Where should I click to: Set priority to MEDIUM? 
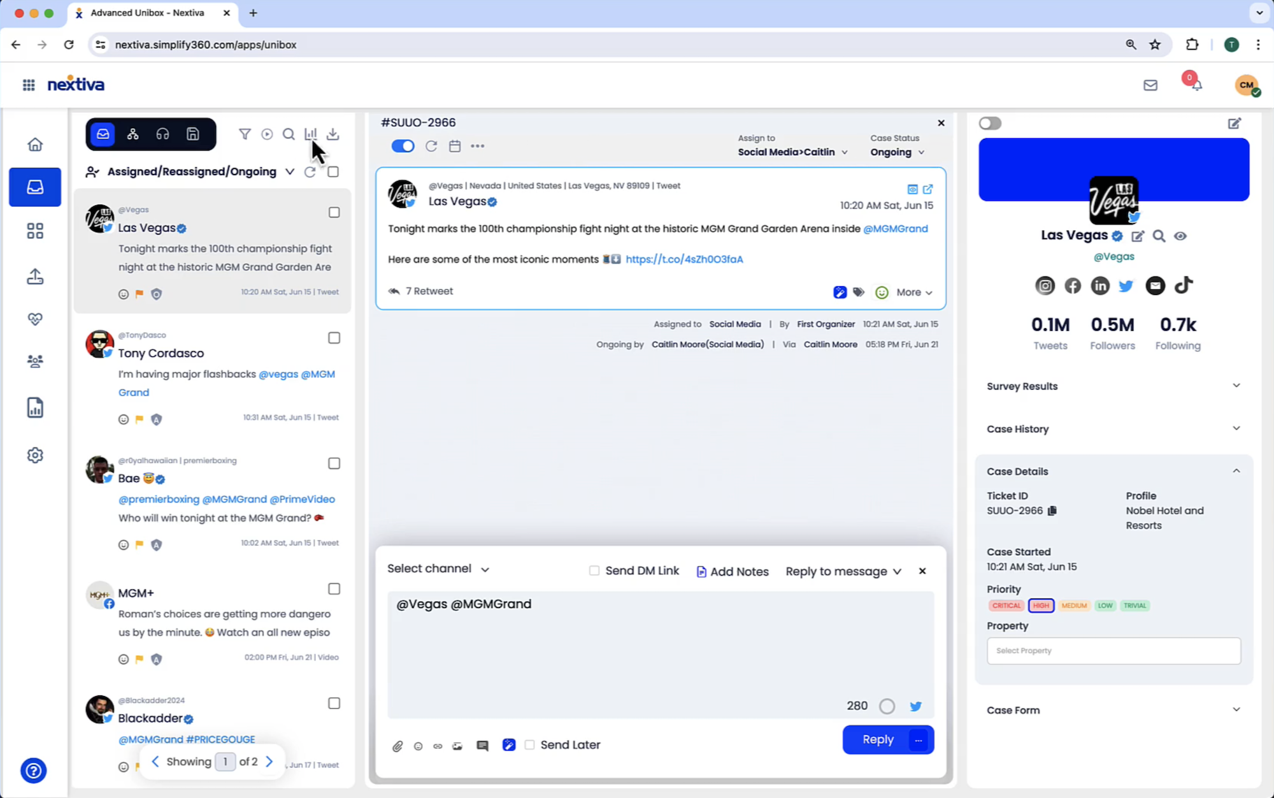pos(1074,606)
